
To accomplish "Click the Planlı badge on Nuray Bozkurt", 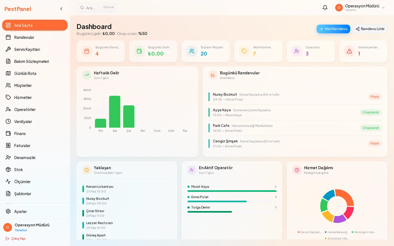I will [x=375, y=97].
